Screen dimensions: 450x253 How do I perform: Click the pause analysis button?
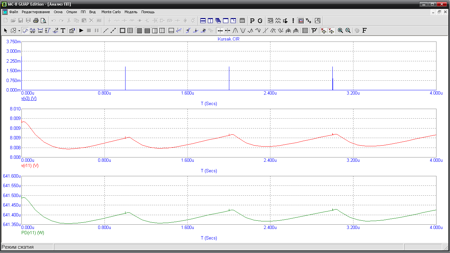click(x=97, y=30)
